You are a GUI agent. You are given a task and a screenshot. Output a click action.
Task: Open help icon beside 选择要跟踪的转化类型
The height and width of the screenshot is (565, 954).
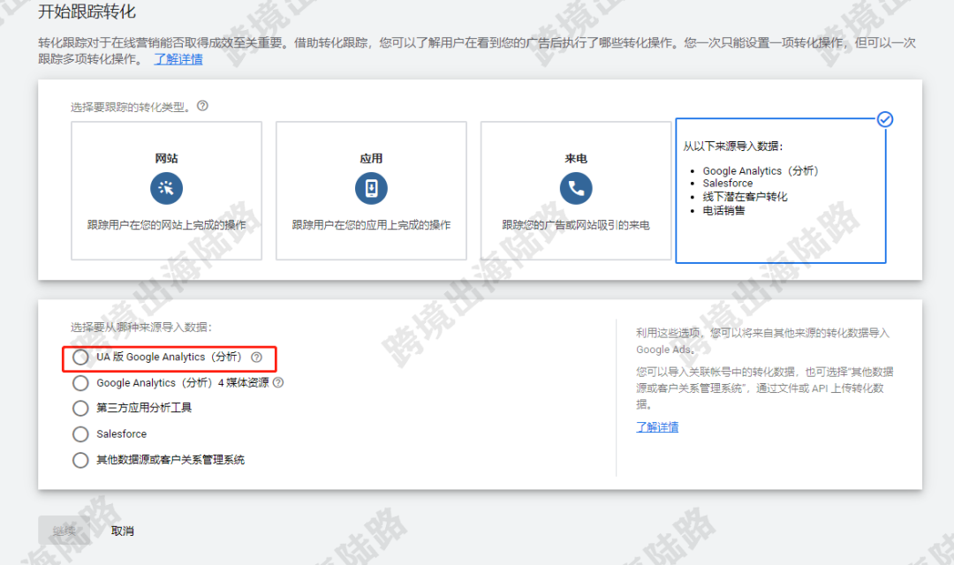click(x=202, y=106)
